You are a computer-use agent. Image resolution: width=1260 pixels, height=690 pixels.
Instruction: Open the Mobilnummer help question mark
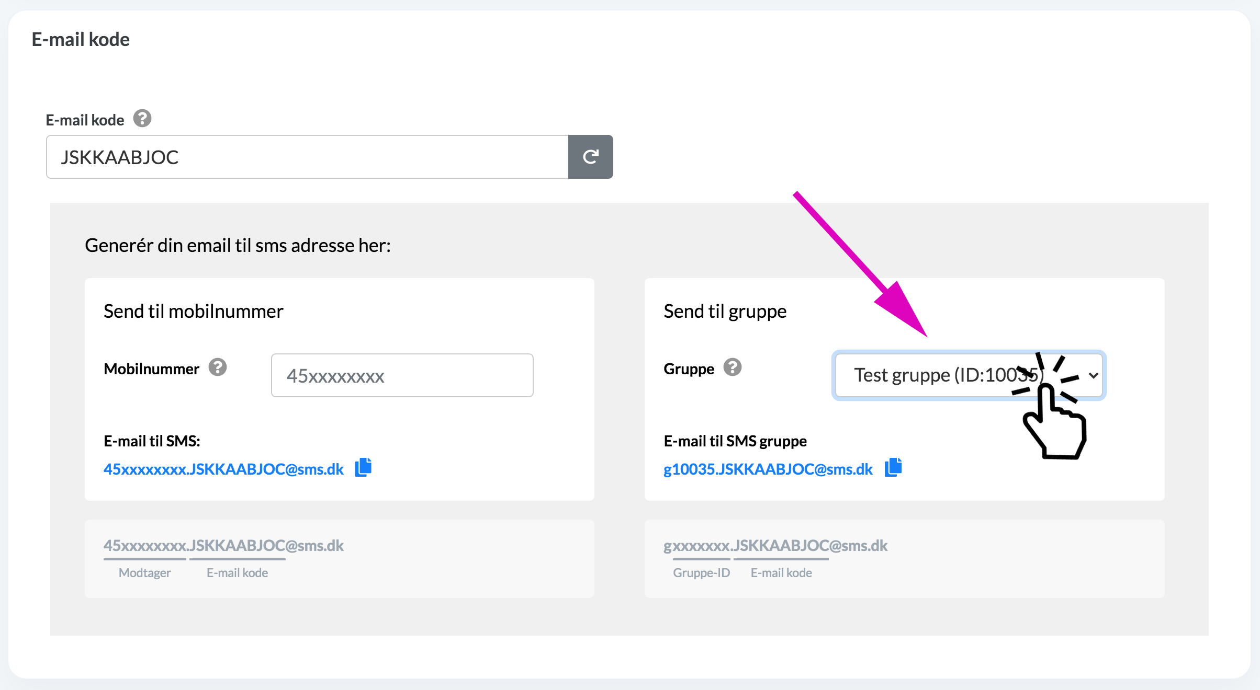pos(218,367)
